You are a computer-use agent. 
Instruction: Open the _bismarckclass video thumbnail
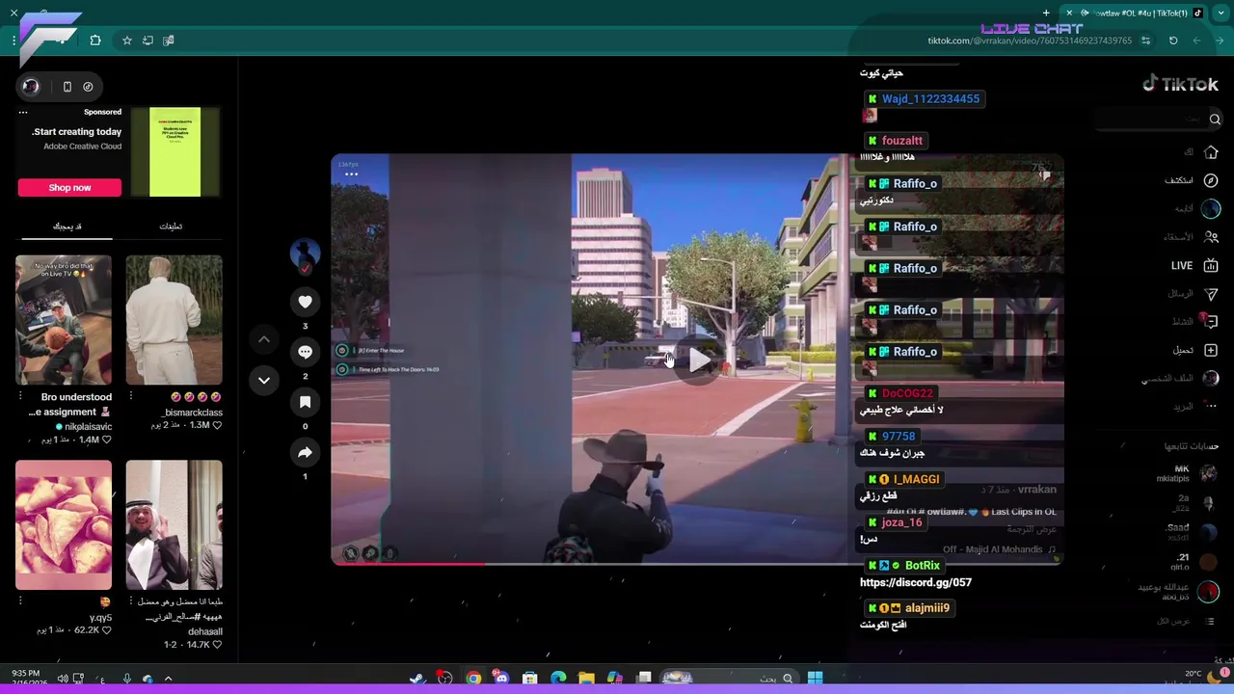[174, 320]
